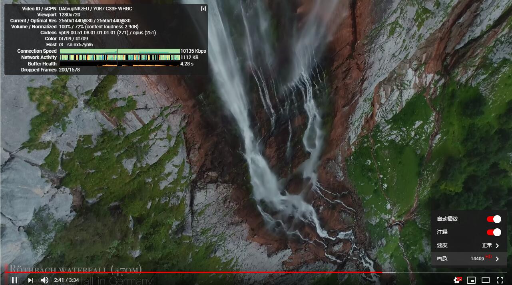
Task: Turn off the 自动播放 autoplay switch
Action: 494,219
